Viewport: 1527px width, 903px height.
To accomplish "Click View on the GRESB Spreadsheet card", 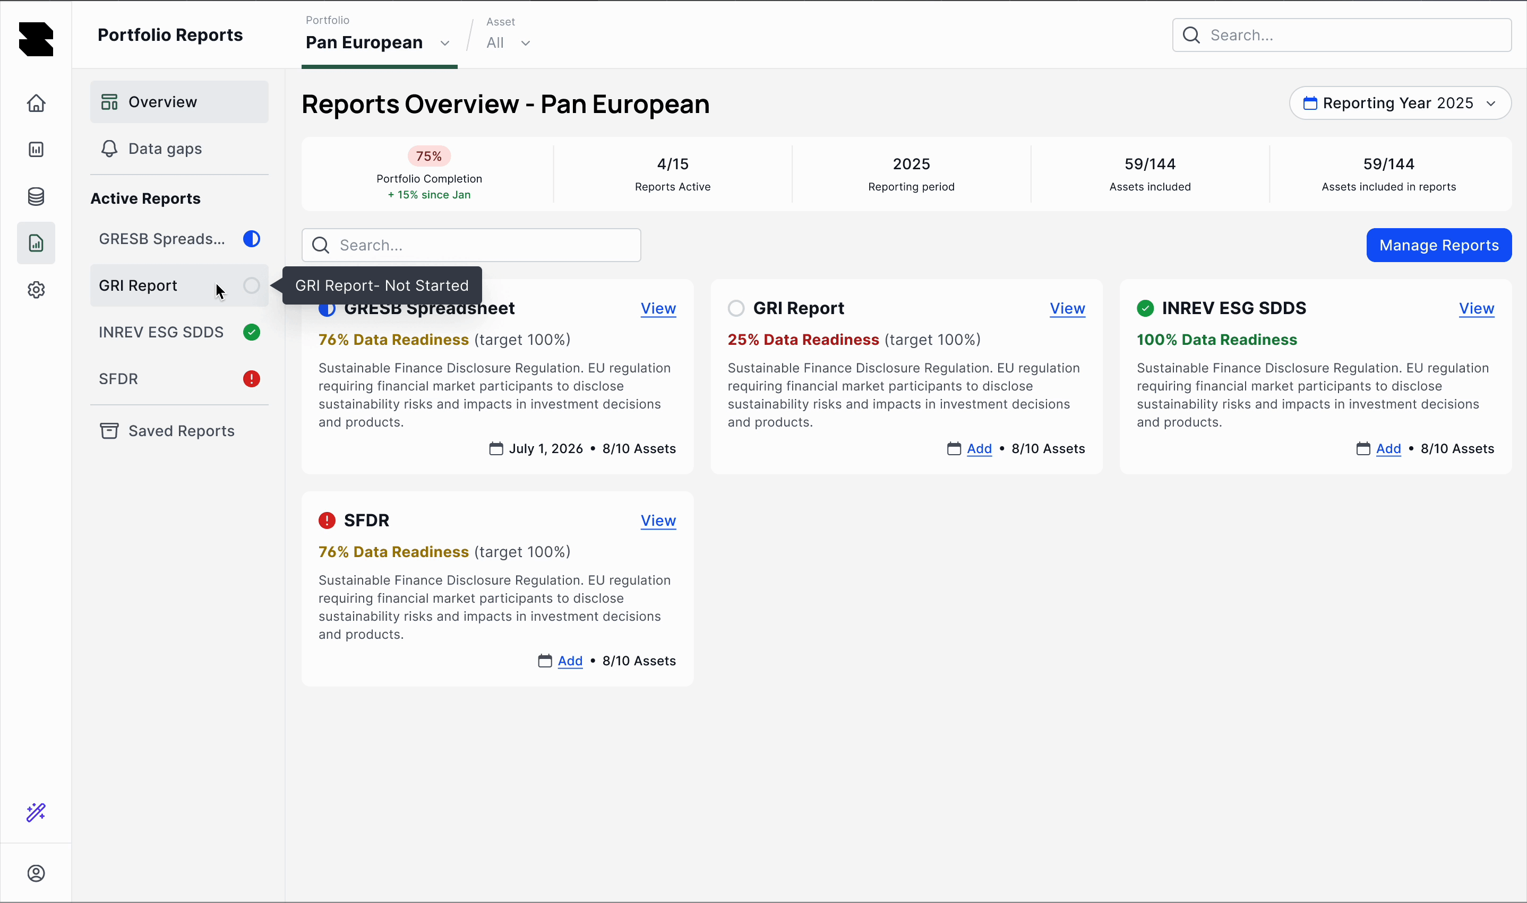I will click(658, 308).
